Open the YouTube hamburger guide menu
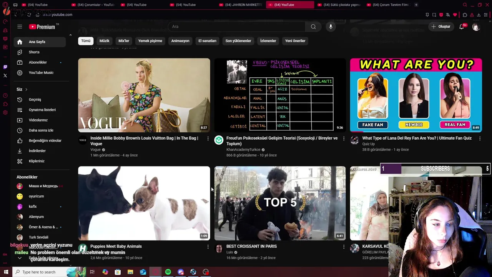The height and width of the screenshot is (277, 492). click(x=20, y=27)
